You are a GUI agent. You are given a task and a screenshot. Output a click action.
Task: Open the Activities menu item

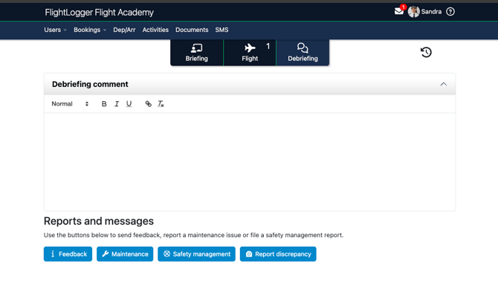tap(155, 30)
